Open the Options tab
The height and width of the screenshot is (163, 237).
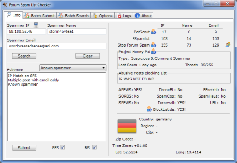(x=103, y=16)
